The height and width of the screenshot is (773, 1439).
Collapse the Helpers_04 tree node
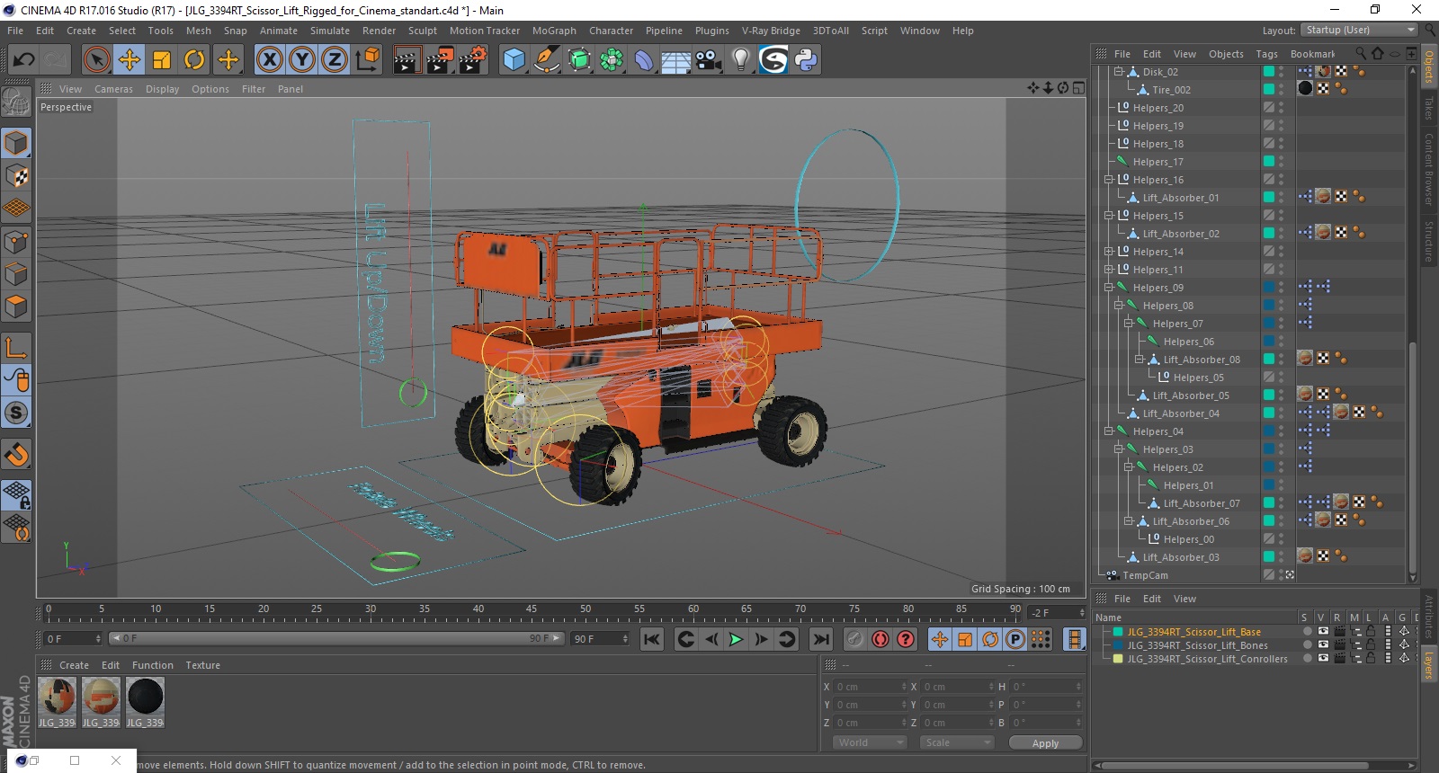pos(1109,431)
